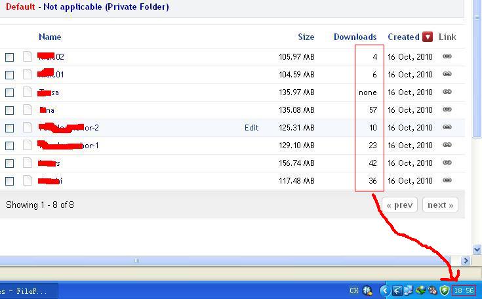Click the green shield security tray icon
Screen dimensions: 482x299
444,290
